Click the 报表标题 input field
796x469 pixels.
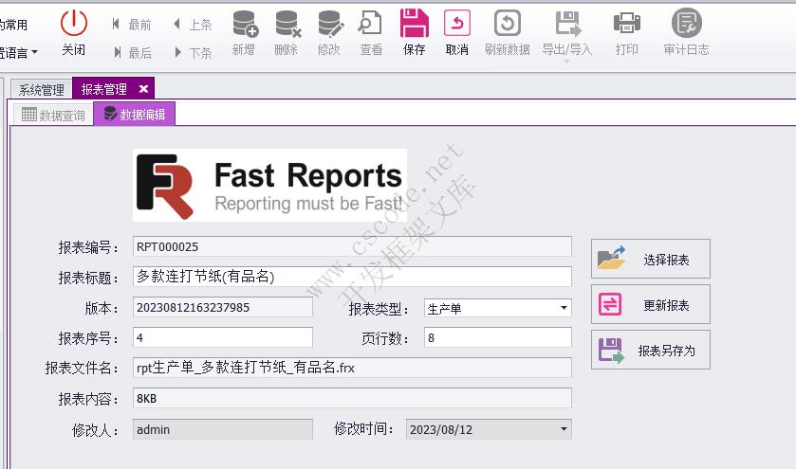coord(352,277)
